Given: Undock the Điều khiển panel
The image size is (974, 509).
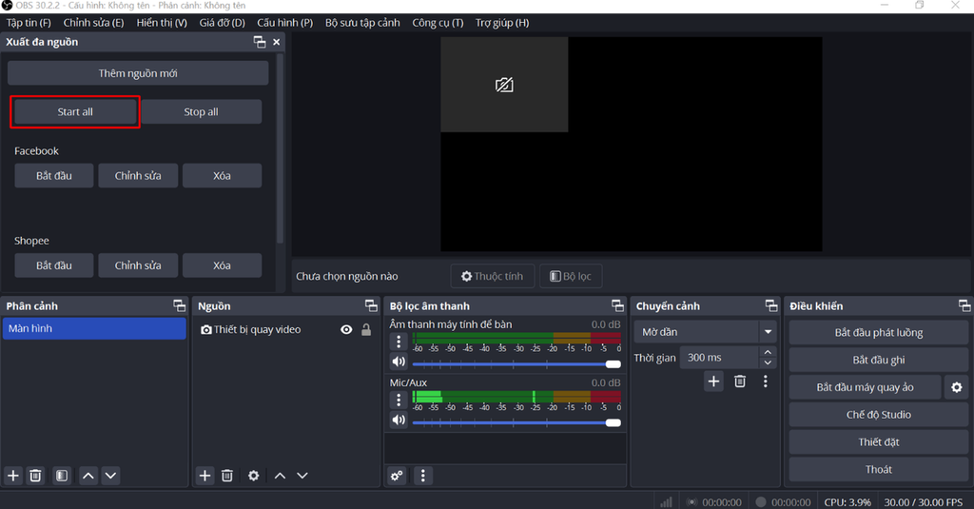Looking at the screenshot, I should pos(964,305).
